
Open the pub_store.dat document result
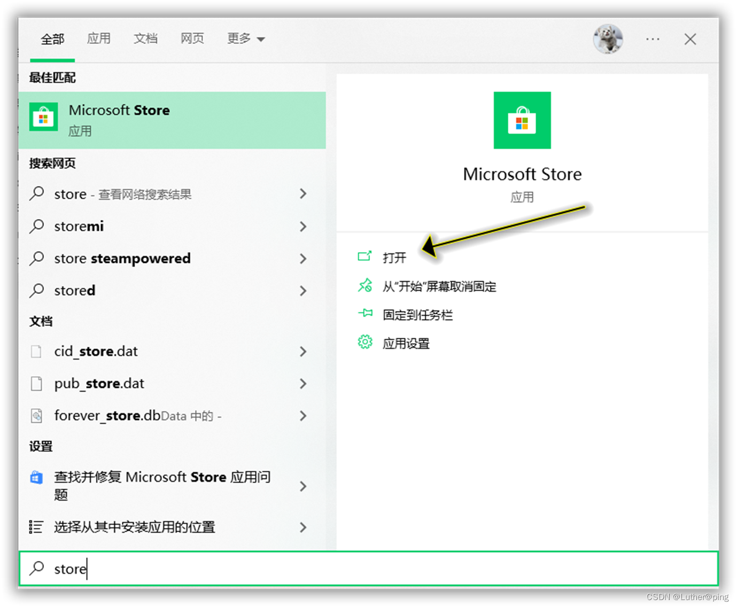172,383
